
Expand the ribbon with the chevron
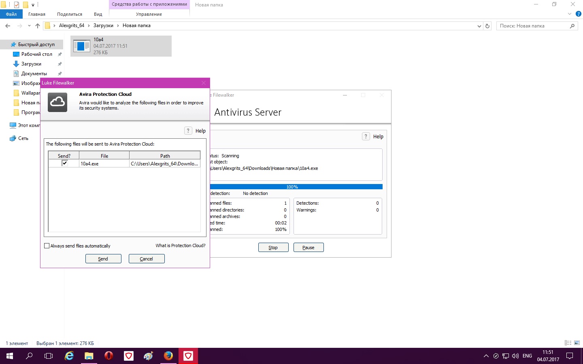point(570,14)
